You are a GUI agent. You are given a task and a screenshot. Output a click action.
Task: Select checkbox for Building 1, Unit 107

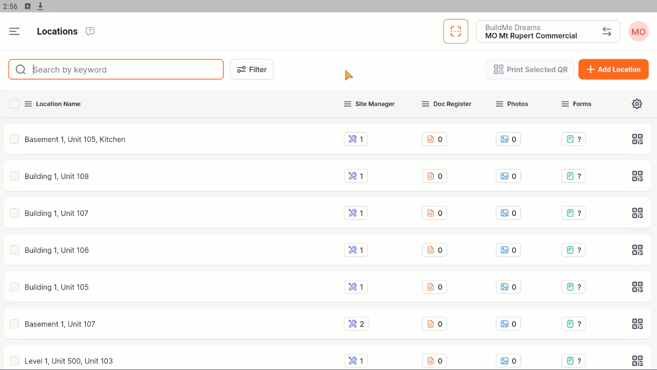pos(14,213)
